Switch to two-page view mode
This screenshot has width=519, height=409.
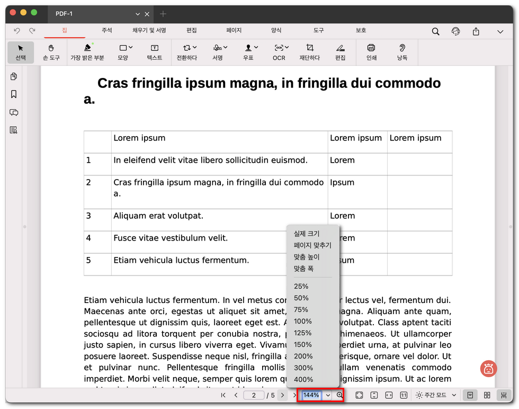(487, 395)
